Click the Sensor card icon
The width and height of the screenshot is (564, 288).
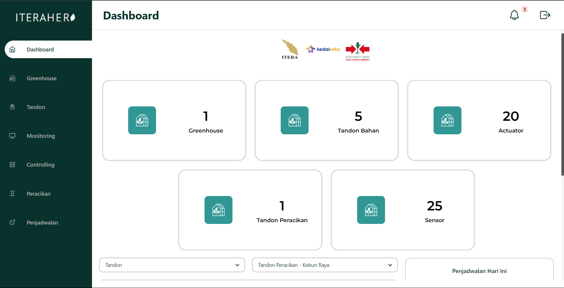[x=371, y=210]
